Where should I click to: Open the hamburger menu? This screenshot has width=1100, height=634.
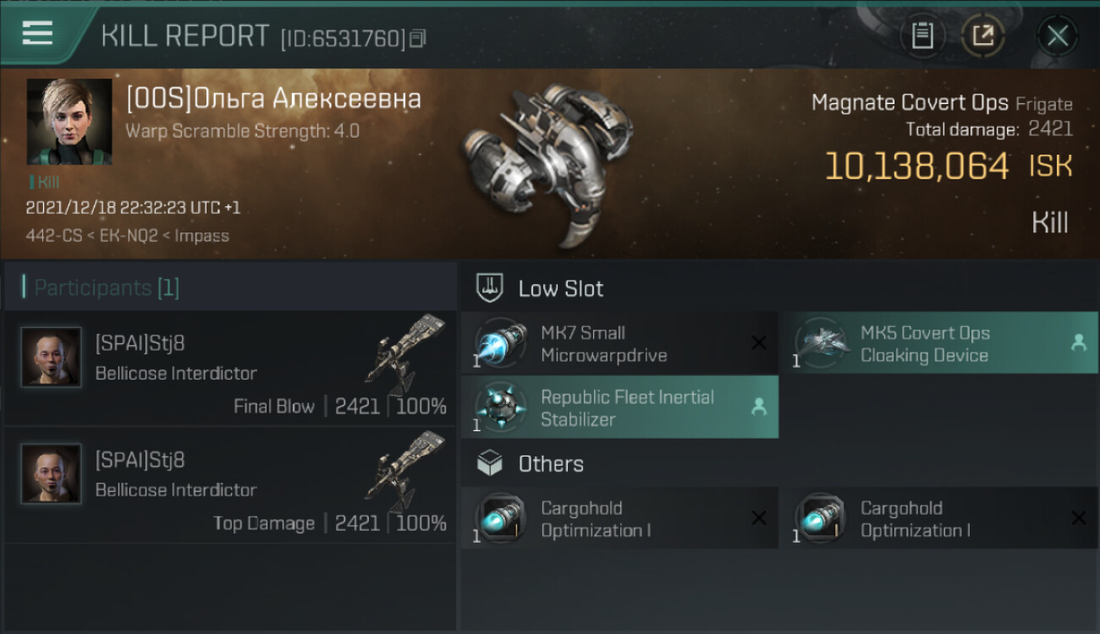pyautogui.click(x=37, y=34)
